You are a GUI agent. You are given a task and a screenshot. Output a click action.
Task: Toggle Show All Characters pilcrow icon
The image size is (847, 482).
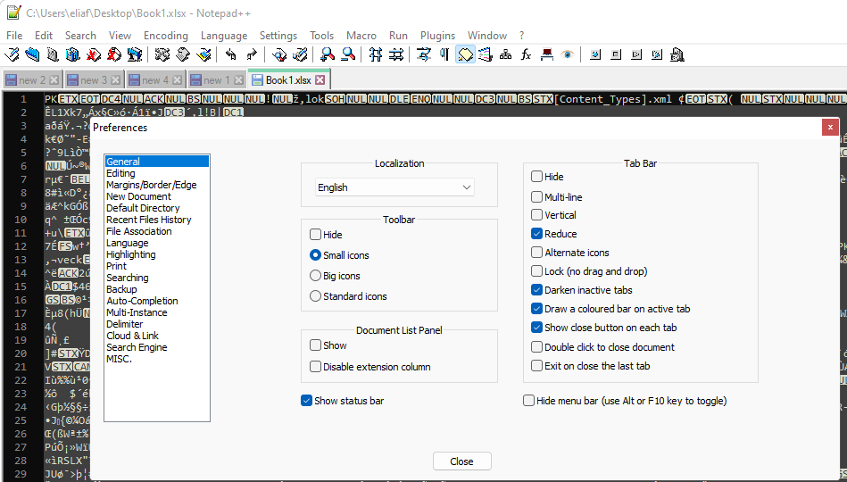pos(444,54)
